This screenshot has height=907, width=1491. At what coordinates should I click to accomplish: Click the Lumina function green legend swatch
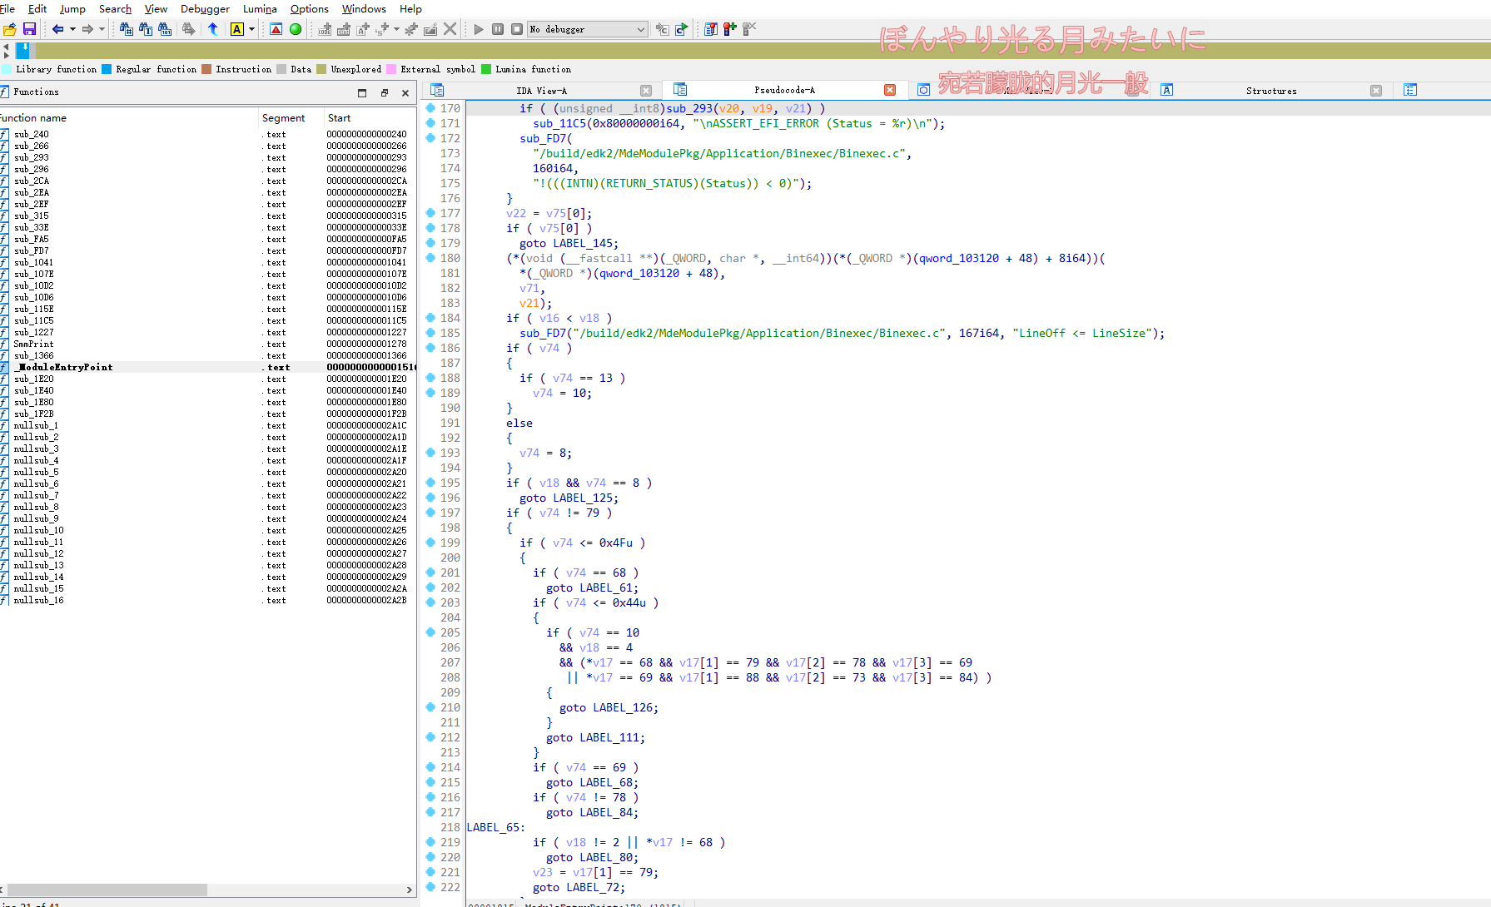pos(486,69)
